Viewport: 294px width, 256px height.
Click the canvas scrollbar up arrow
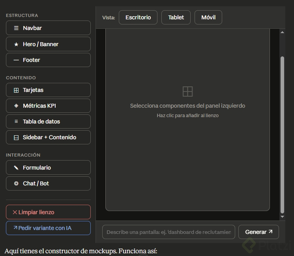(282, 32)
